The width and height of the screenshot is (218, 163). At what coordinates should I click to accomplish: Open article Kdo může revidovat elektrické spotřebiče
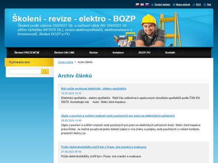(x=94, y=89)
